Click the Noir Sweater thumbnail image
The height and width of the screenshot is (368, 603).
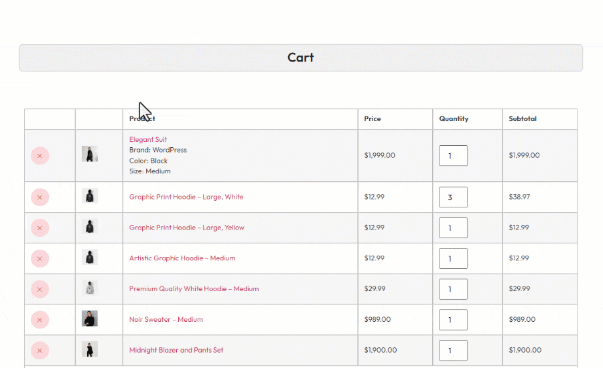tap(90, 318)
